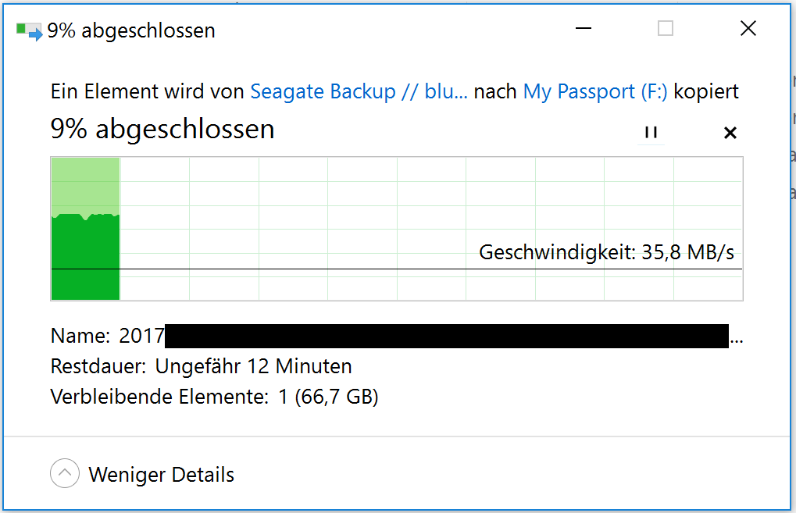Click the title bar text 9% abgeschlossen
Viewport: 796px width, 513px height.
click(x=131, y=30)
